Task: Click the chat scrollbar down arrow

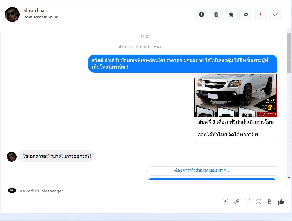Action: click(289, 178)
